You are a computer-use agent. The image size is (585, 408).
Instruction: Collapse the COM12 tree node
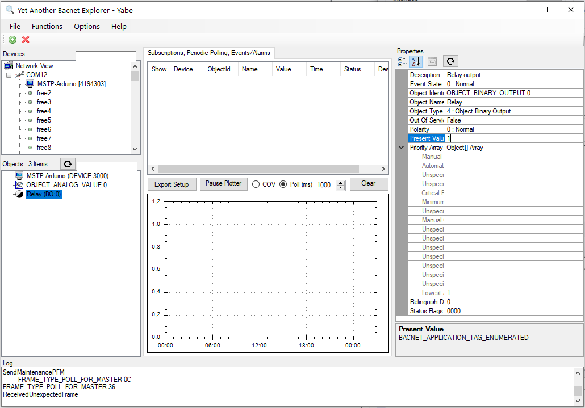9,75
